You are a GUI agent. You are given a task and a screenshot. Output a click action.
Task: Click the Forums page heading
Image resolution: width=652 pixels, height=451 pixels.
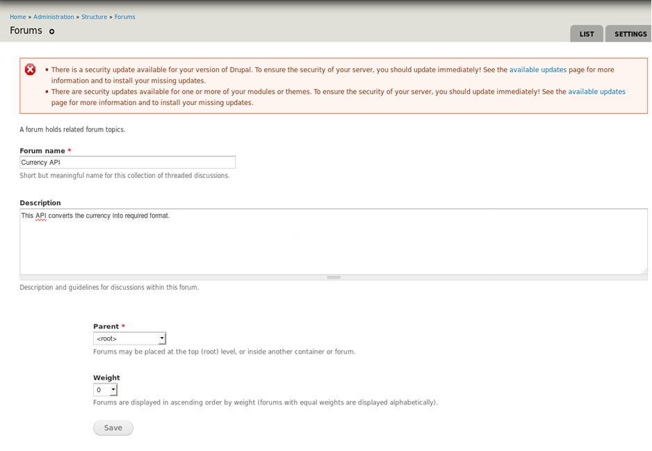click(26, 31)
